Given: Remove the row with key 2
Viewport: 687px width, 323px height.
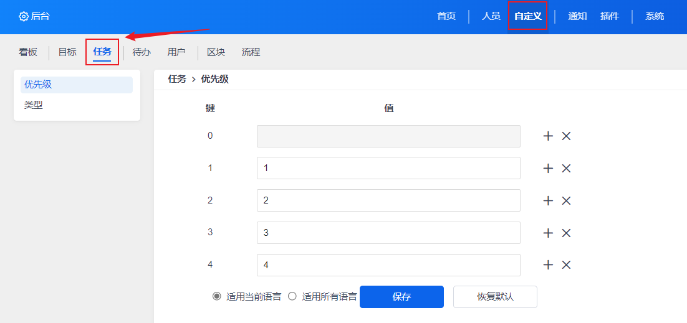Looking at the screenshot, I should click(566, 200).
